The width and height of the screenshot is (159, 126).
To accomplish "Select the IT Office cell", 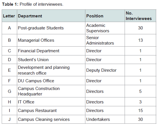I will click(51, 102).
